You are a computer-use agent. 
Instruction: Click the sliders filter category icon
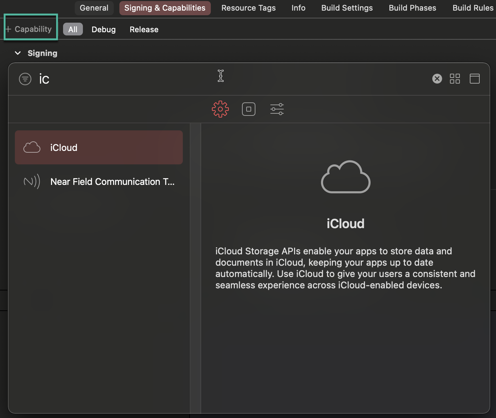(x=277, y=109)
